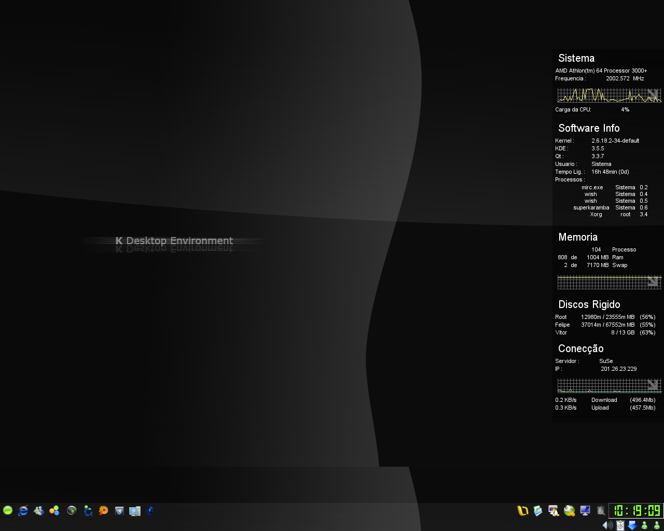Click the digital clock display
Screen dimensions: 664x531
pyautogui.click(x=636, y=511)
